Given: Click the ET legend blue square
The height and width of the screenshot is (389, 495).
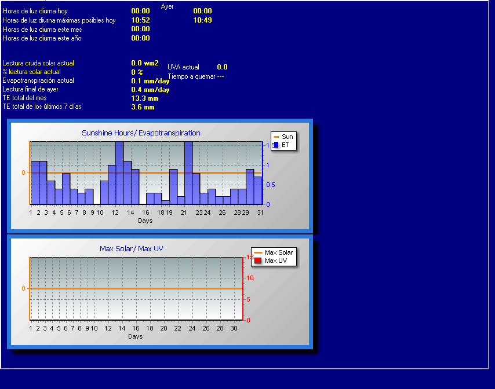Looking at the screenshot, I should [276, 145].
